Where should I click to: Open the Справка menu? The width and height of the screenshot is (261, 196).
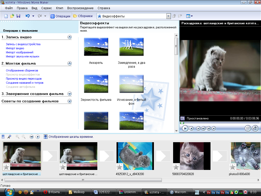[104, 8]
